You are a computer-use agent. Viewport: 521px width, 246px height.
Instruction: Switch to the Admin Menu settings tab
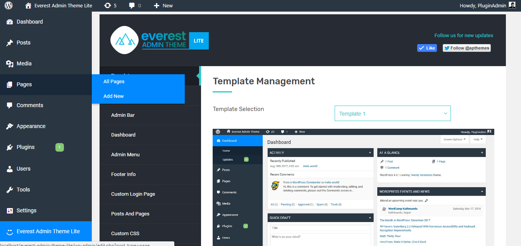150,155
